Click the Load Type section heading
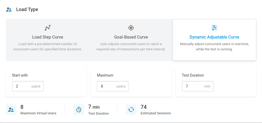This screenshot has height=123, width=262. click(x=27, y=9)
